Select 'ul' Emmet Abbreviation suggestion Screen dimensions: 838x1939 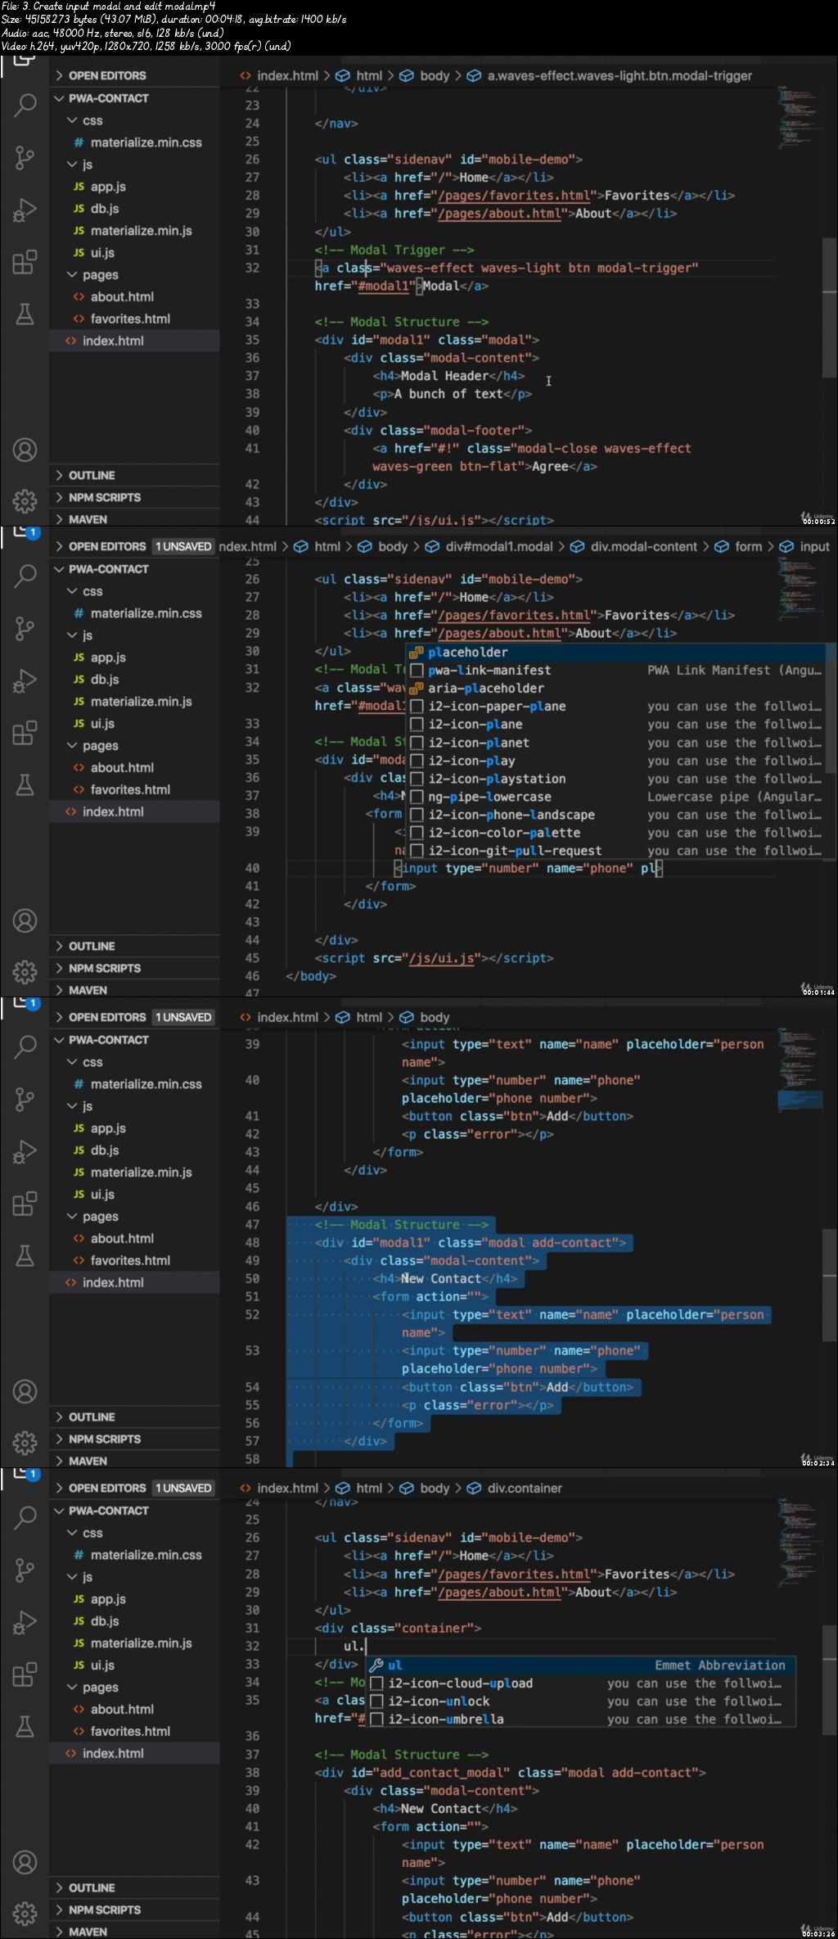click(x=580, y=1665)
